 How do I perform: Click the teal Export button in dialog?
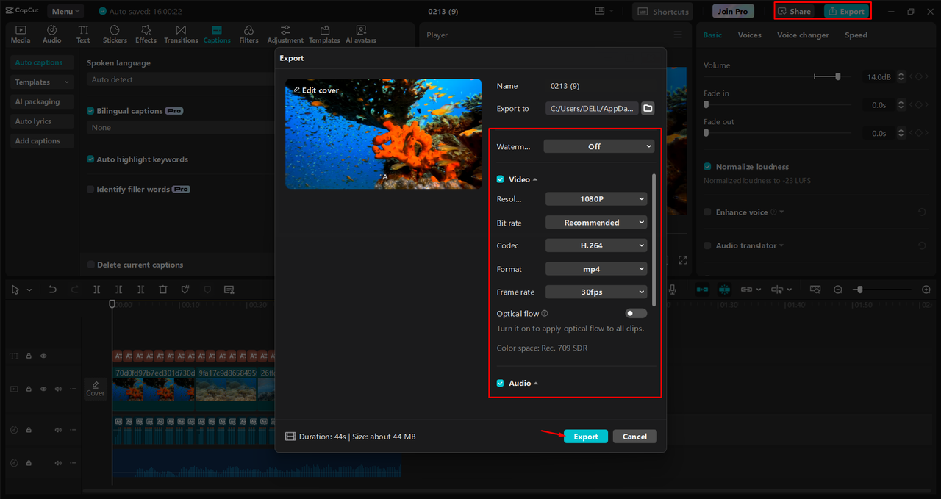586,437
